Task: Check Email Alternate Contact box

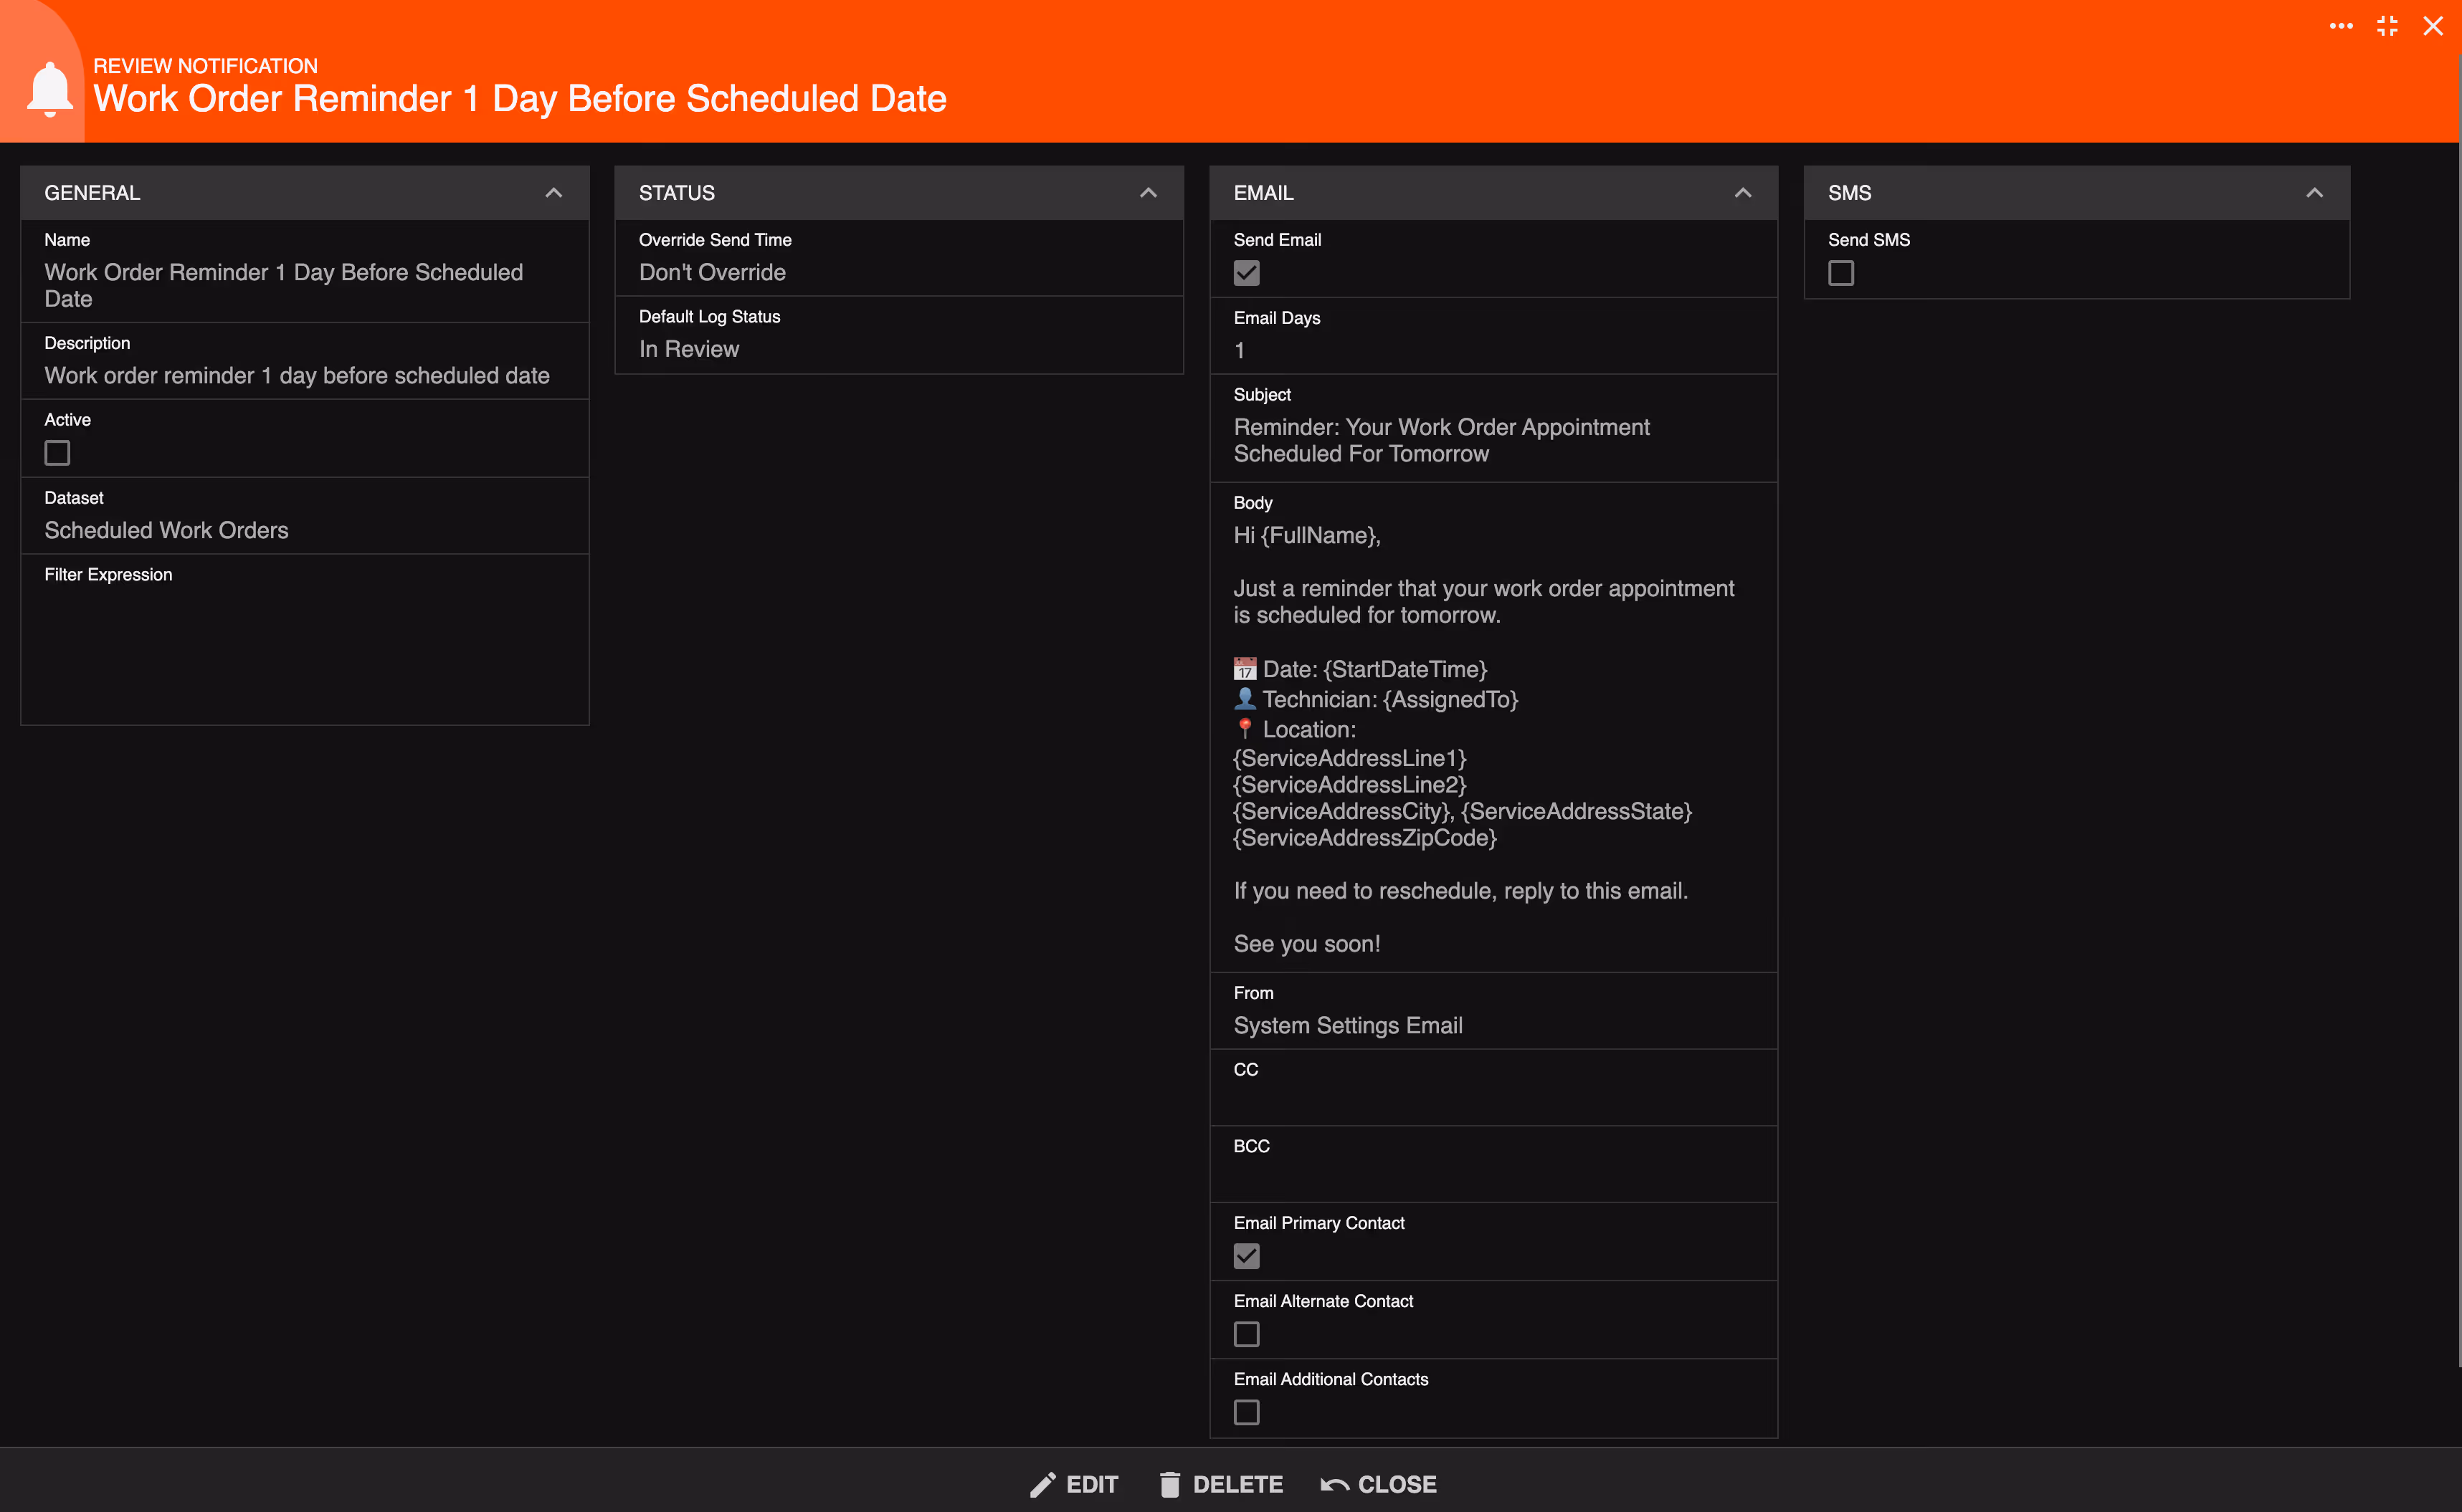Action: pyautogui.click(x=1247, y=1334)
